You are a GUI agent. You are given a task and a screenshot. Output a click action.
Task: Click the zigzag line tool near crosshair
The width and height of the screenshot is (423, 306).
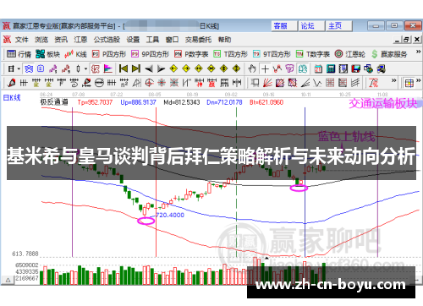click(277, 68)
